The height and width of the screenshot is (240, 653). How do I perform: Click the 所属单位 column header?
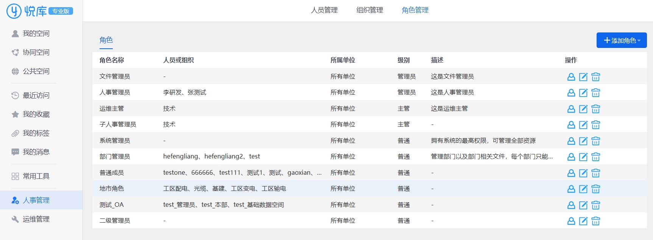pyautogui.click(x=343, y=60)
